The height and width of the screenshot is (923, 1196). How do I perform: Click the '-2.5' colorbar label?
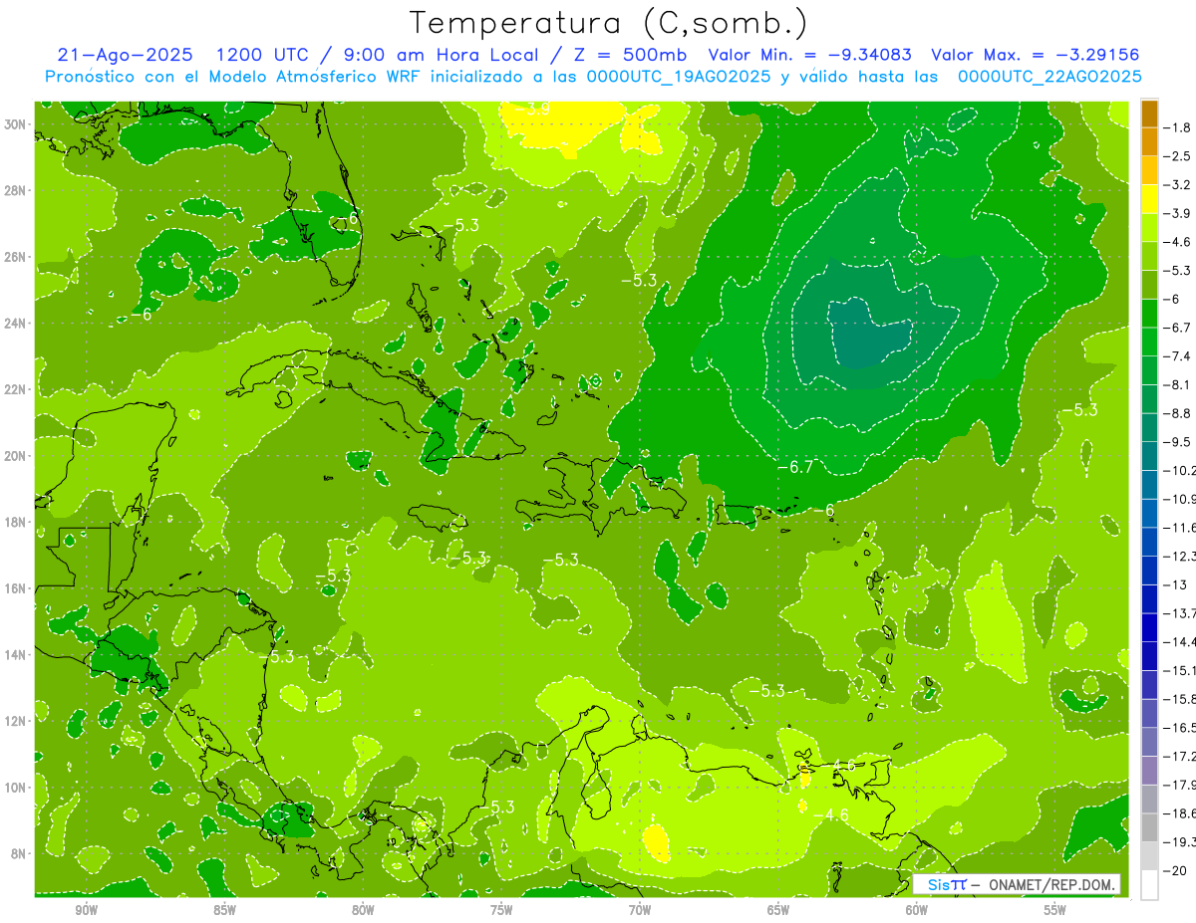coord(1177,156)
